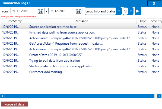Screen dimensions: 162x109
Task: Click Status type in 'CreatedDate' row
Action: point(142,55)
